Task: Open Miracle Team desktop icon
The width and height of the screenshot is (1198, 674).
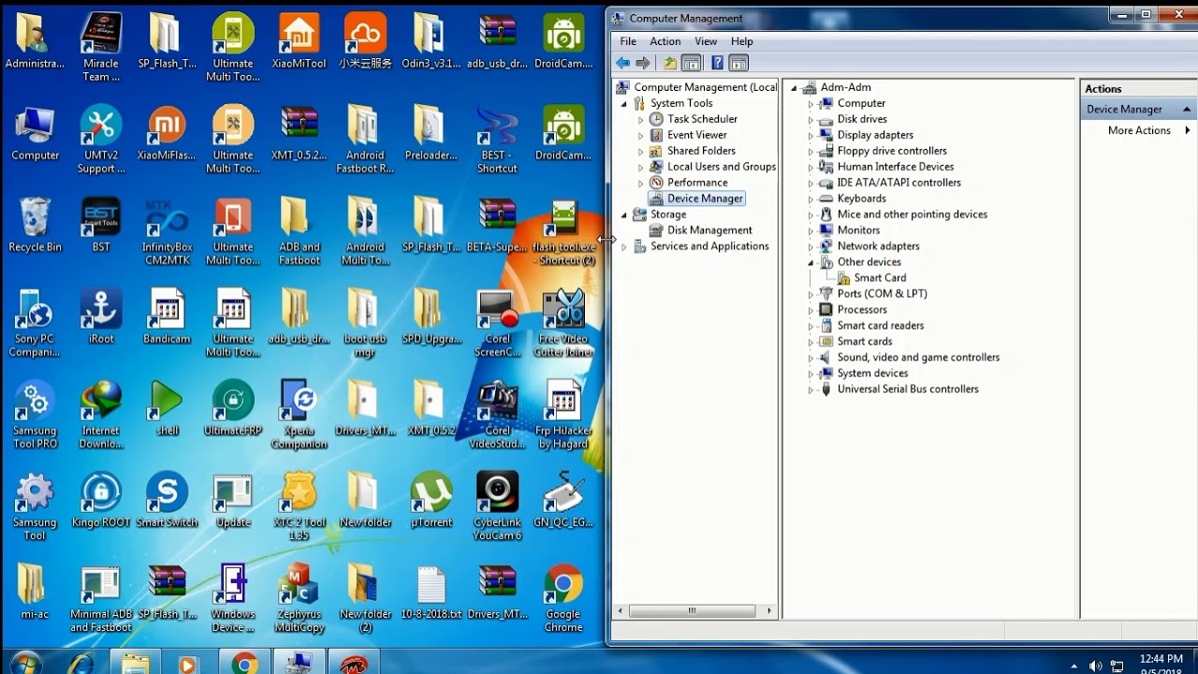Action: tap(101, 47)
